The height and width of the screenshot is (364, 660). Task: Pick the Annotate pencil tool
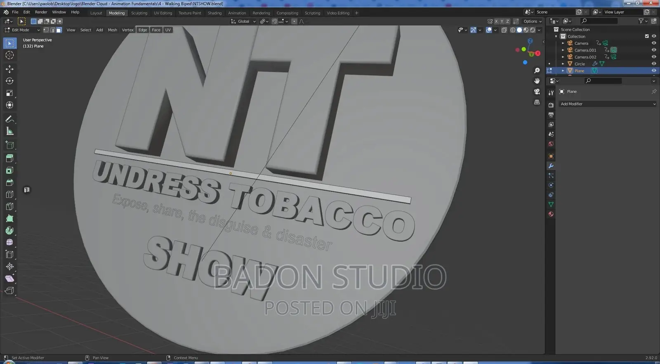[9, 119]
